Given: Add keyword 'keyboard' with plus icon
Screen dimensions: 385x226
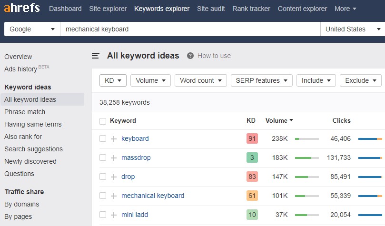Looking at the screenshot, I should pyautogui.click(x=114, y=139).
